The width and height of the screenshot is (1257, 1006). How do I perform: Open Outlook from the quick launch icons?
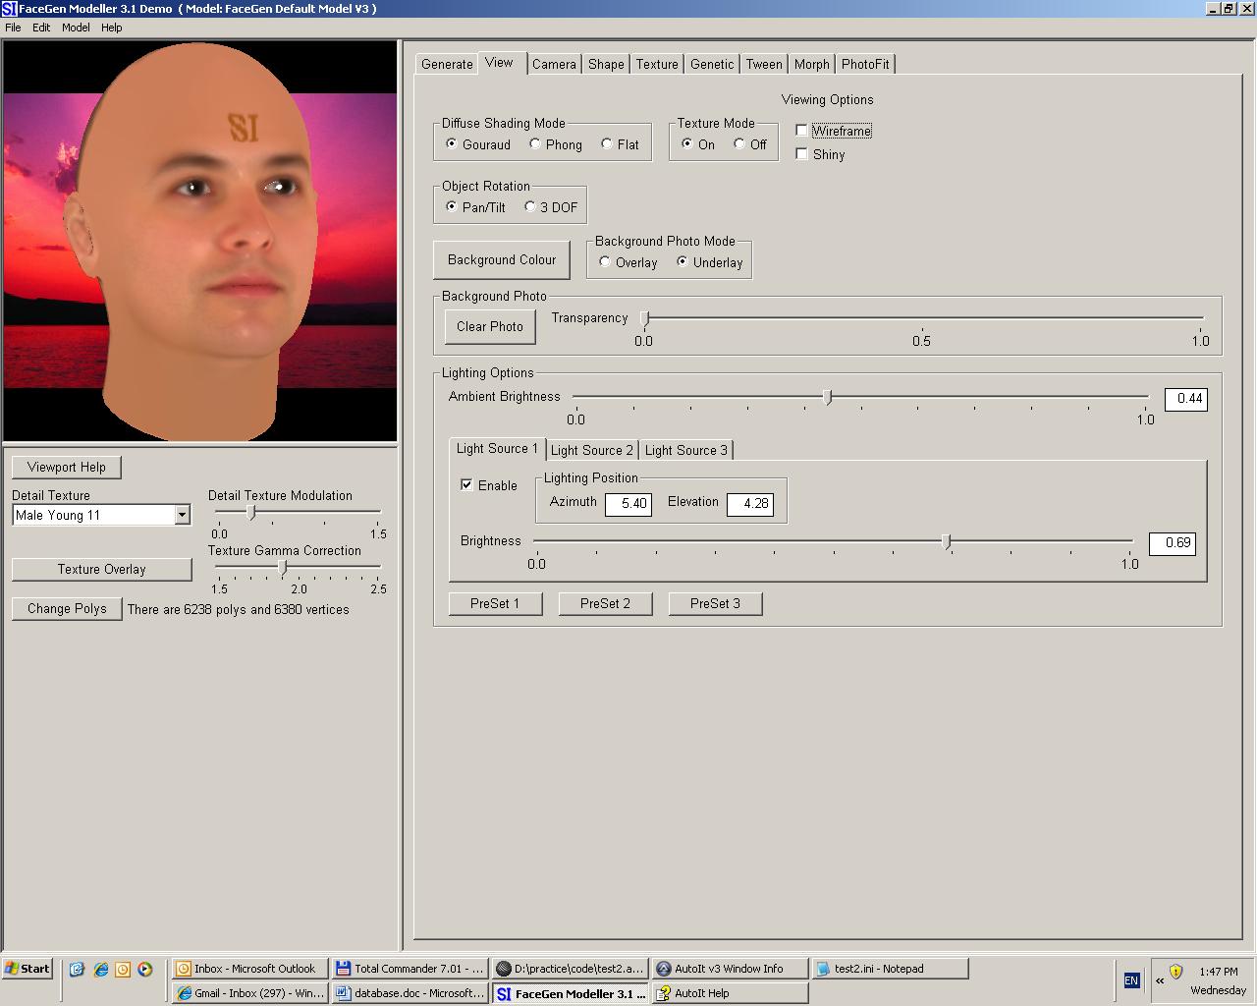pos(123,969)
